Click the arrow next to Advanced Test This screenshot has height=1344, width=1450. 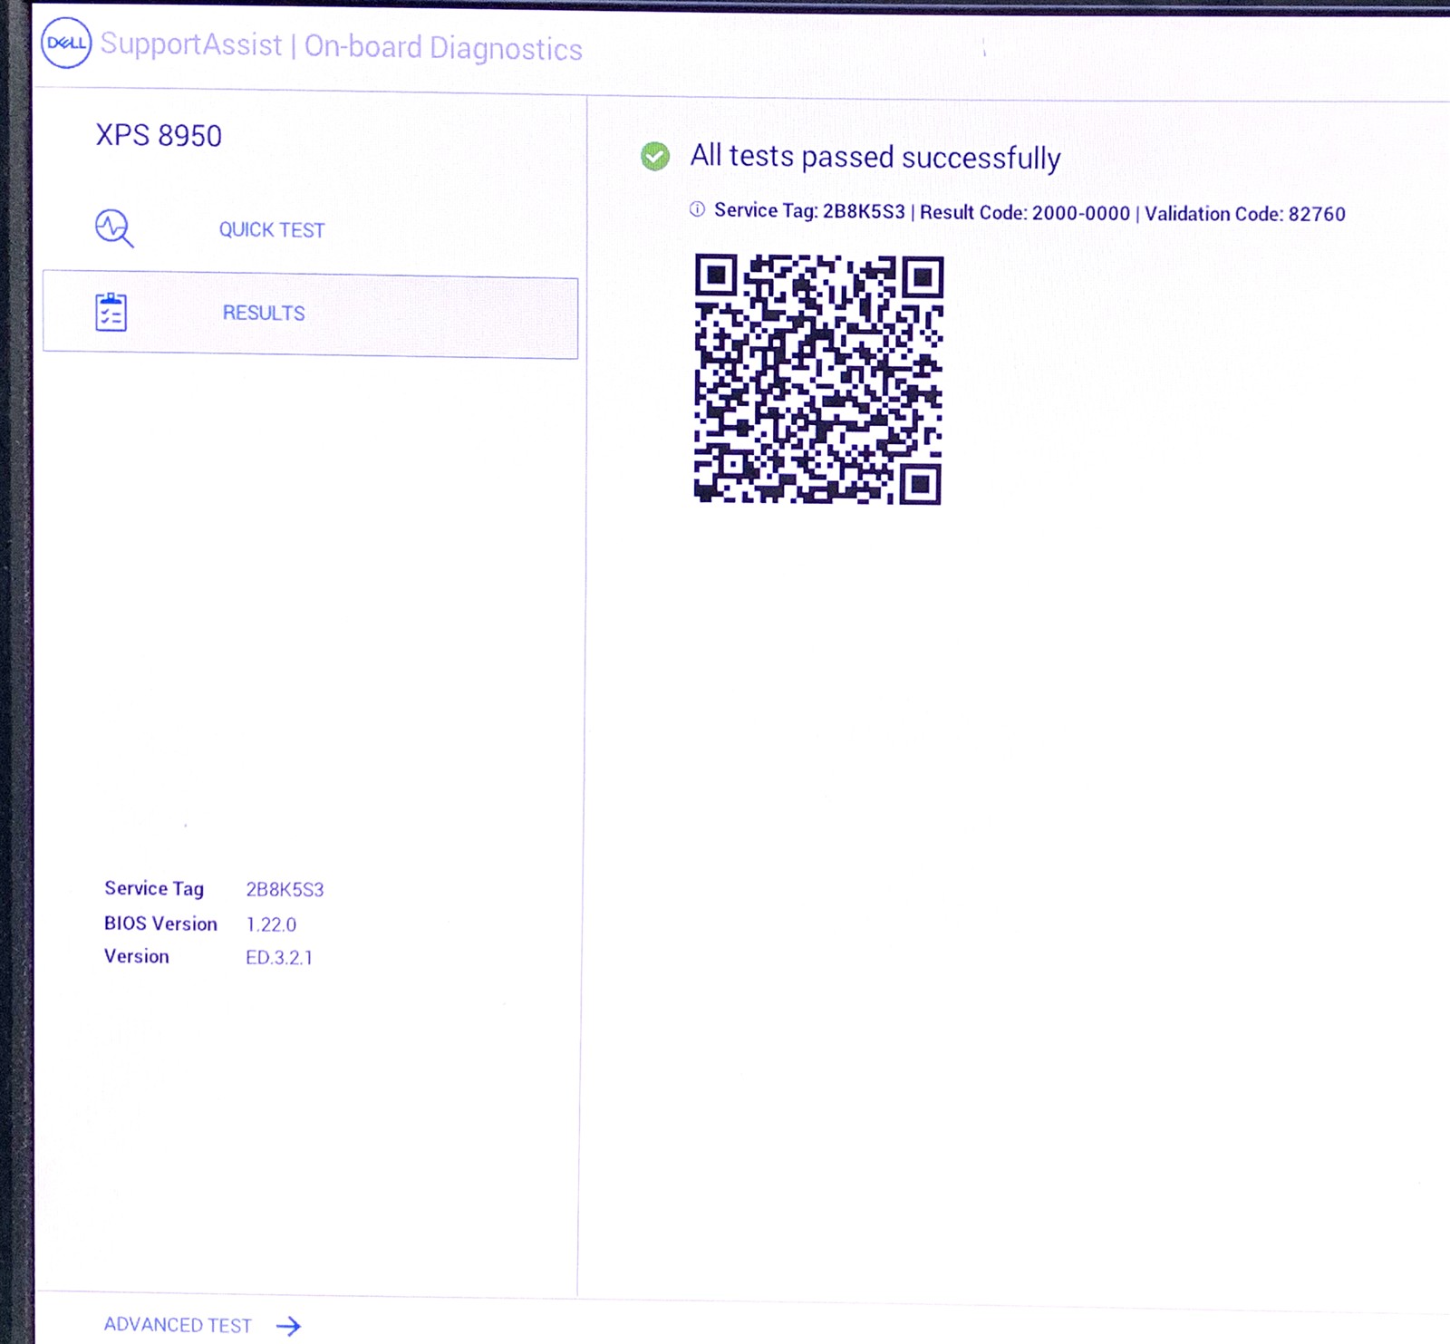tap(289, 1327)
